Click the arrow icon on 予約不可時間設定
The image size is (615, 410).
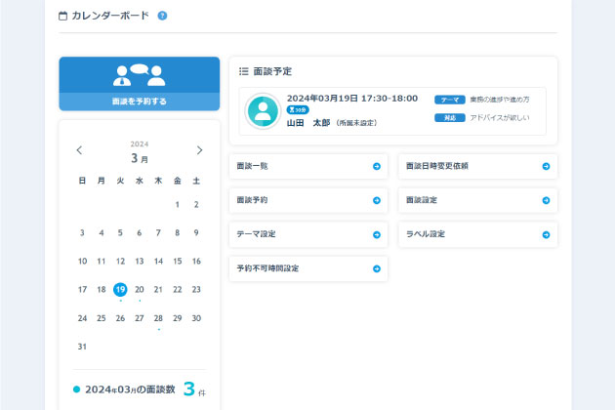click(x=377, y=268)
